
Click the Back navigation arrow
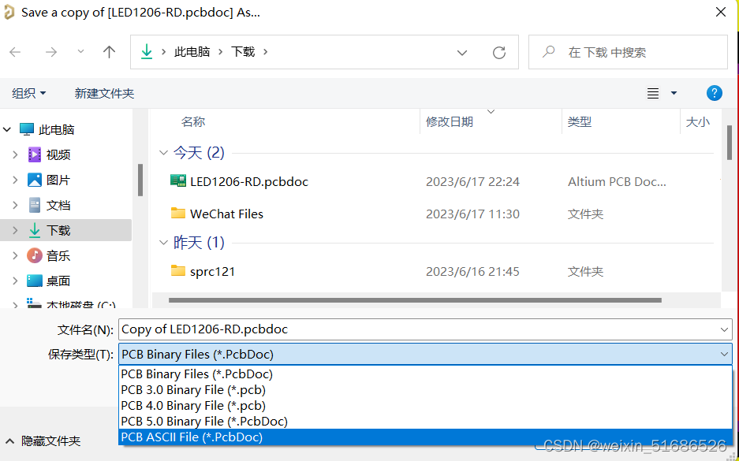tap(15, 52)
